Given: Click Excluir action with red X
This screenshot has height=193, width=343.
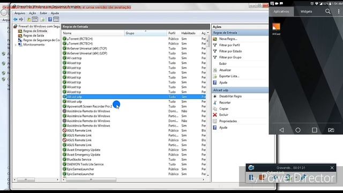Looking at the screenshot, I should tap(223, 115).
